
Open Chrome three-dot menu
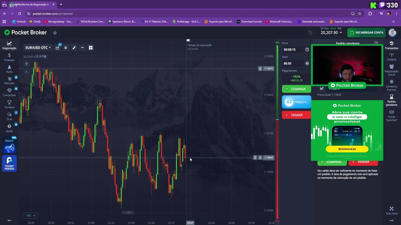click(396, 14)
